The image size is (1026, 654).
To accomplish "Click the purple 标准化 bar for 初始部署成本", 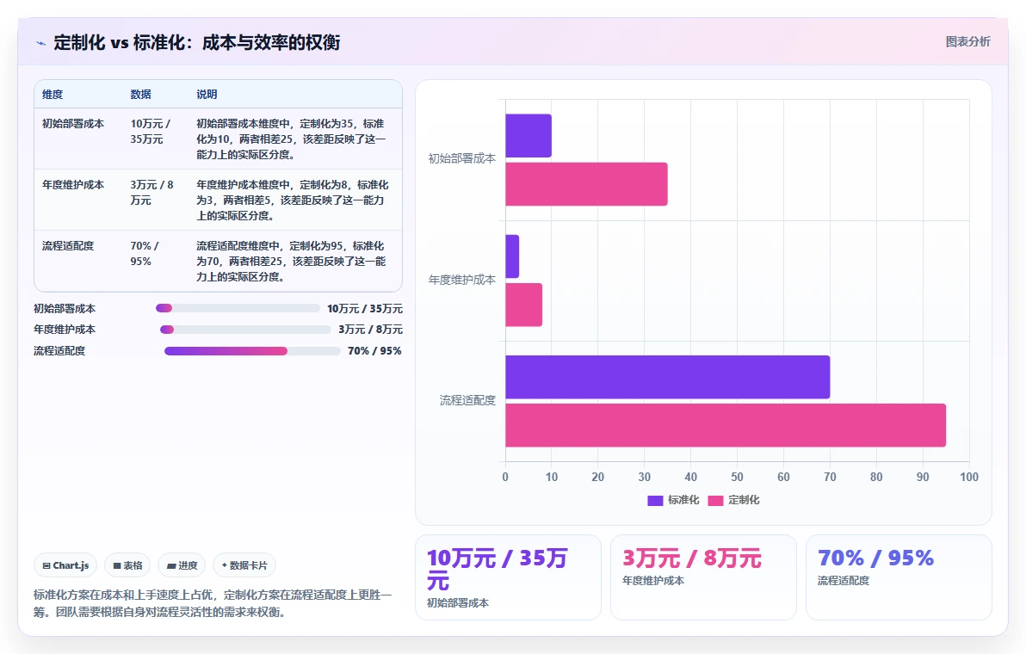I will [528, 135].
